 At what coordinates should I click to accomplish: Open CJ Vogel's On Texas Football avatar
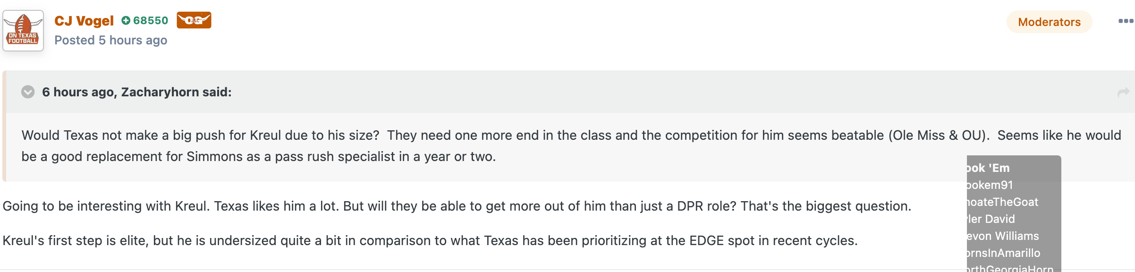click(23, 31)
